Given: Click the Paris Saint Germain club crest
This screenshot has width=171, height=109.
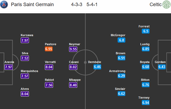Looking at the screenshot, I should (4, 5).
